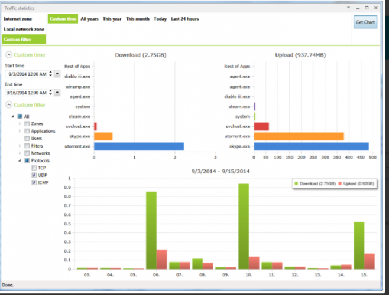
Task: Click the skype.exe download bar
Action: click(103, 136)
